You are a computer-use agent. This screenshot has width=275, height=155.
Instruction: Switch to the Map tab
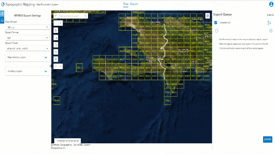[x=126, y=4]
